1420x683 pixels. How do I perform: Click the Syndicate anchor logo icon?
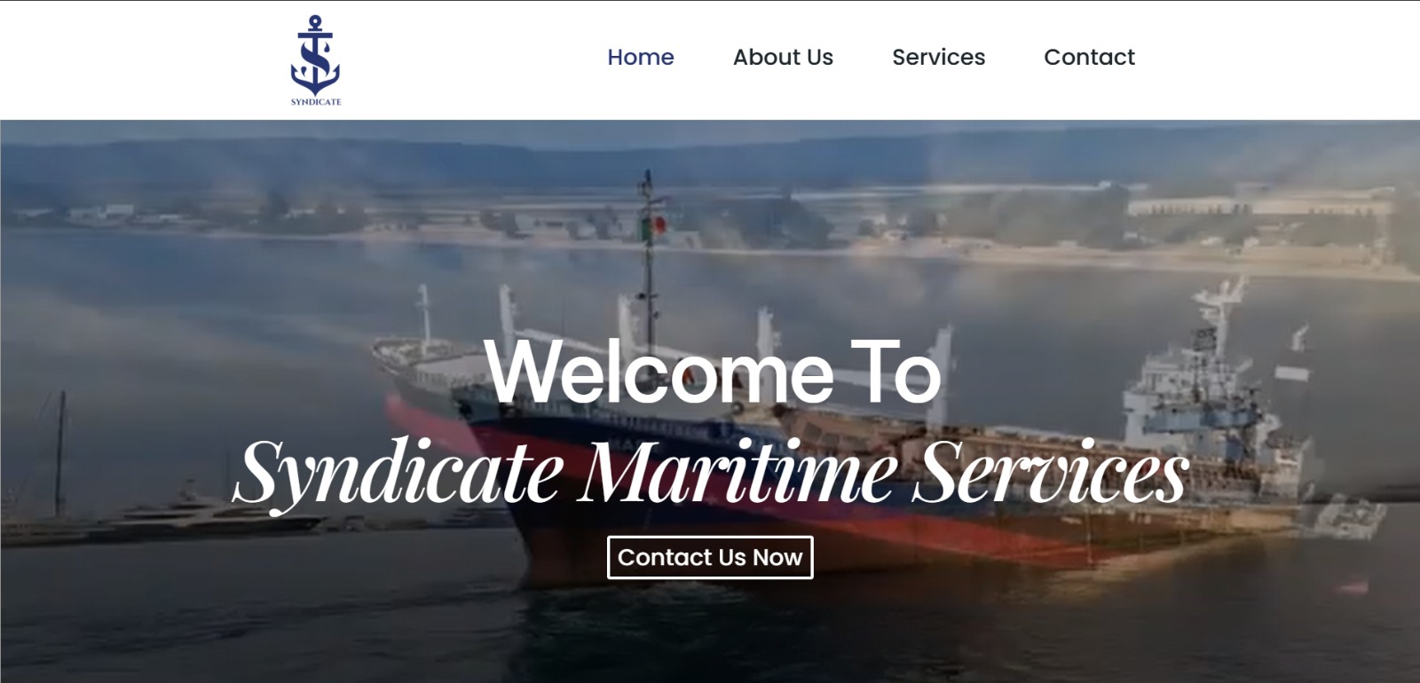point(315,55)
